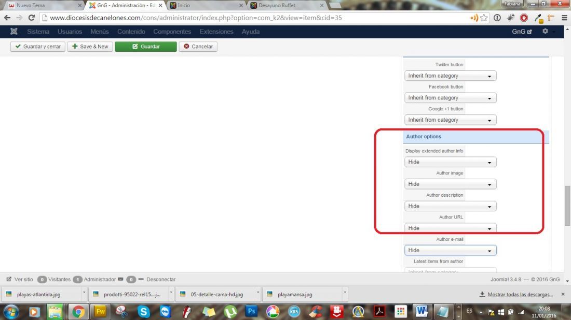Screen dimensions: 571x320
Task: Open Skype from the taskbar
Action: [x=143, y=312]
